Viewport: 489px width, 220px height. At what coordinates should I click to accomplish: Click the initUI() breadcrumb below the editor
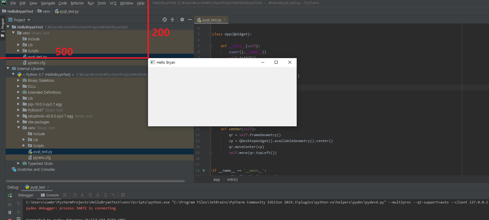[x=232, y=180]
